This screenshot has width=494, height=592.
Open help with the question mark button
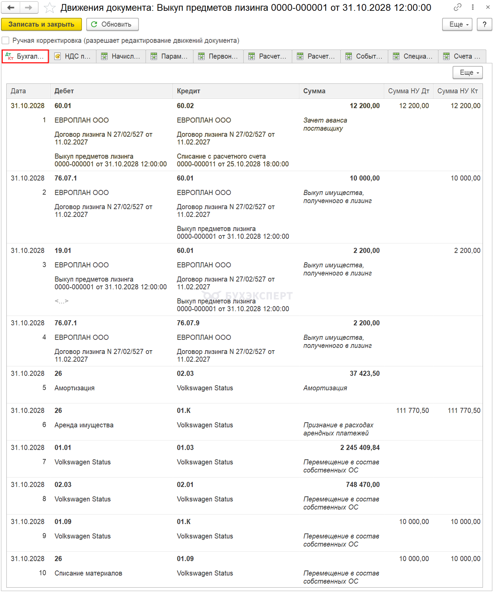484,24
